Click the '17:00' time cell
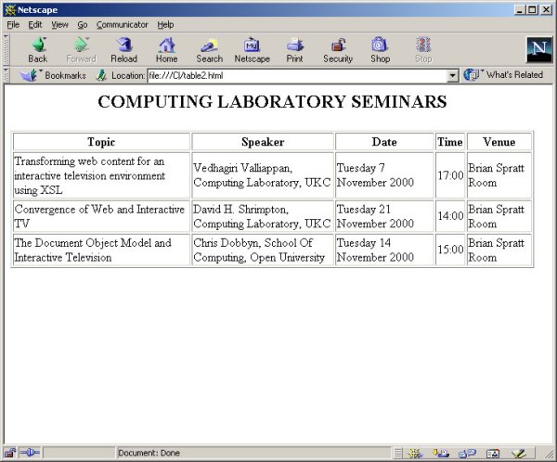 450,175
